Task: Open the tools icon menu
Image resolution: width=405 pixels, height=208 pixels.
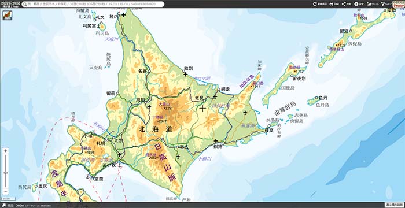Action: click(369, 4)
